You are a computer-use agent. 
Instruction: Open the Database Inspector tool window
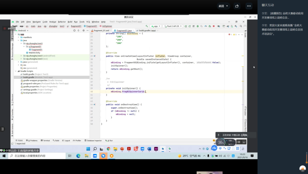pos(93,140)
